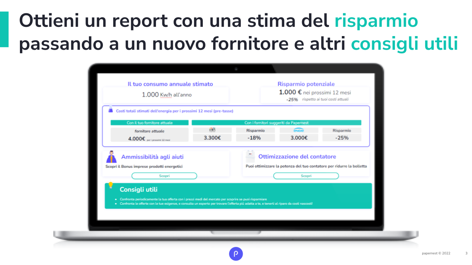Click the slide number 3 in footer
The image size is (472, 265).
tap(466, 253)
